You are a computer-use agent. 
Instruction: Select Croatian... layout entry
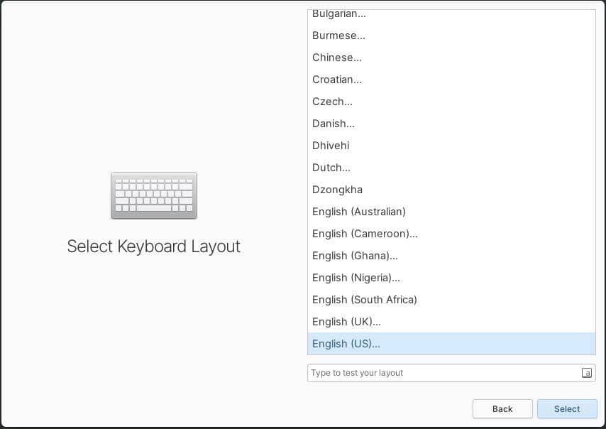(451, 80)
